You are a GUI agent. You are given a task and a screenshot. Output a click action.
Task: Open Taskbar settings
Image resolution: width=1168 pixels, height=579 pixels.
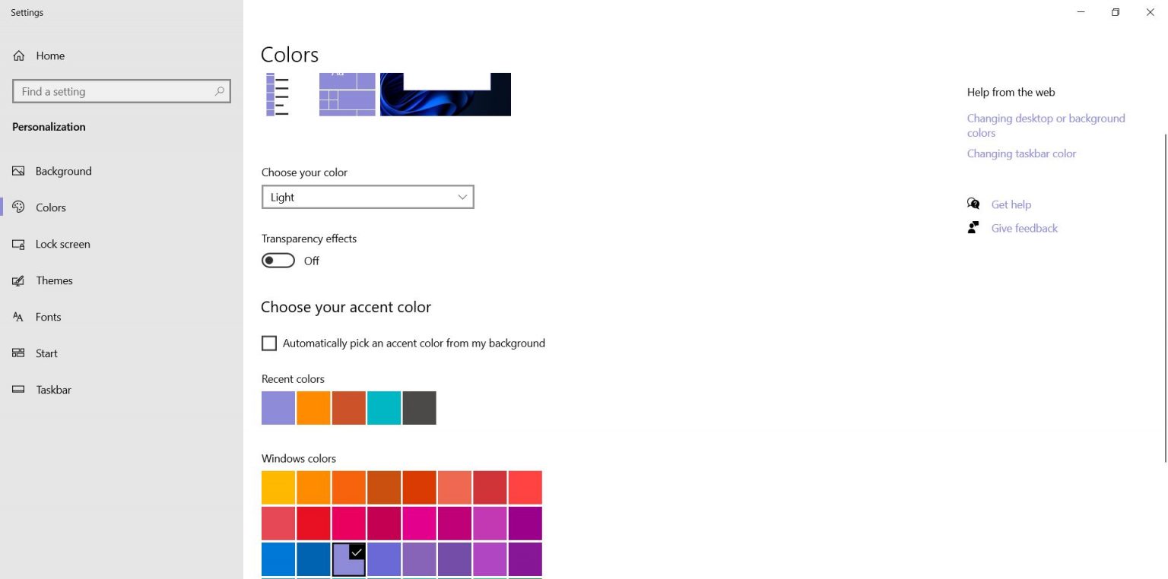[53, 390]
